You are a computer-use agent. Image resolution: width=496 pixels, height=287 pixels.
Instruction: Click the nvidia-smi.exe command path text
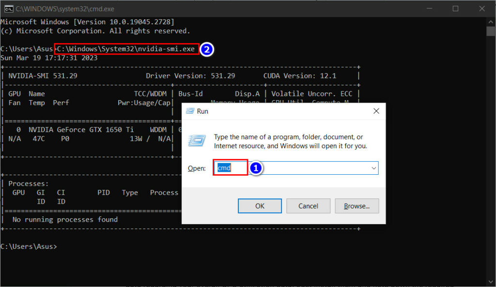coord(126,49)
